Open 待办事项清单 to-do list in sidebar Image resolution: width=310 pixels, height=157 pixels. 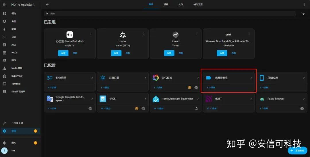pos(21,92)
